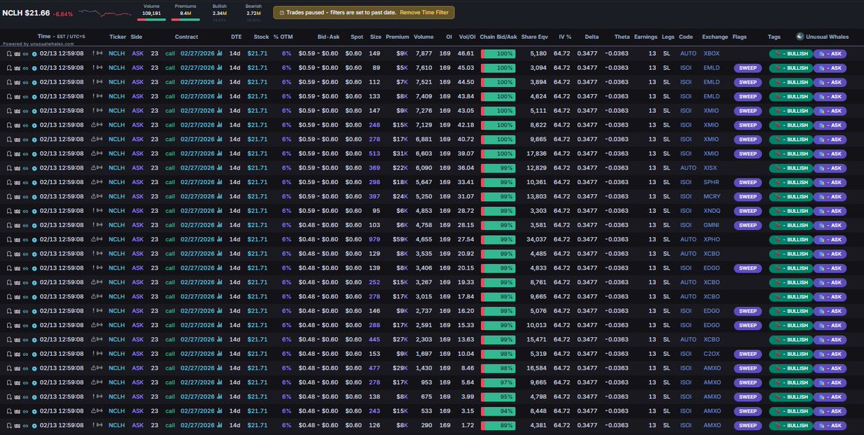
Task: Click the bookmark icon in the first trade row
Action: (9, 53)
